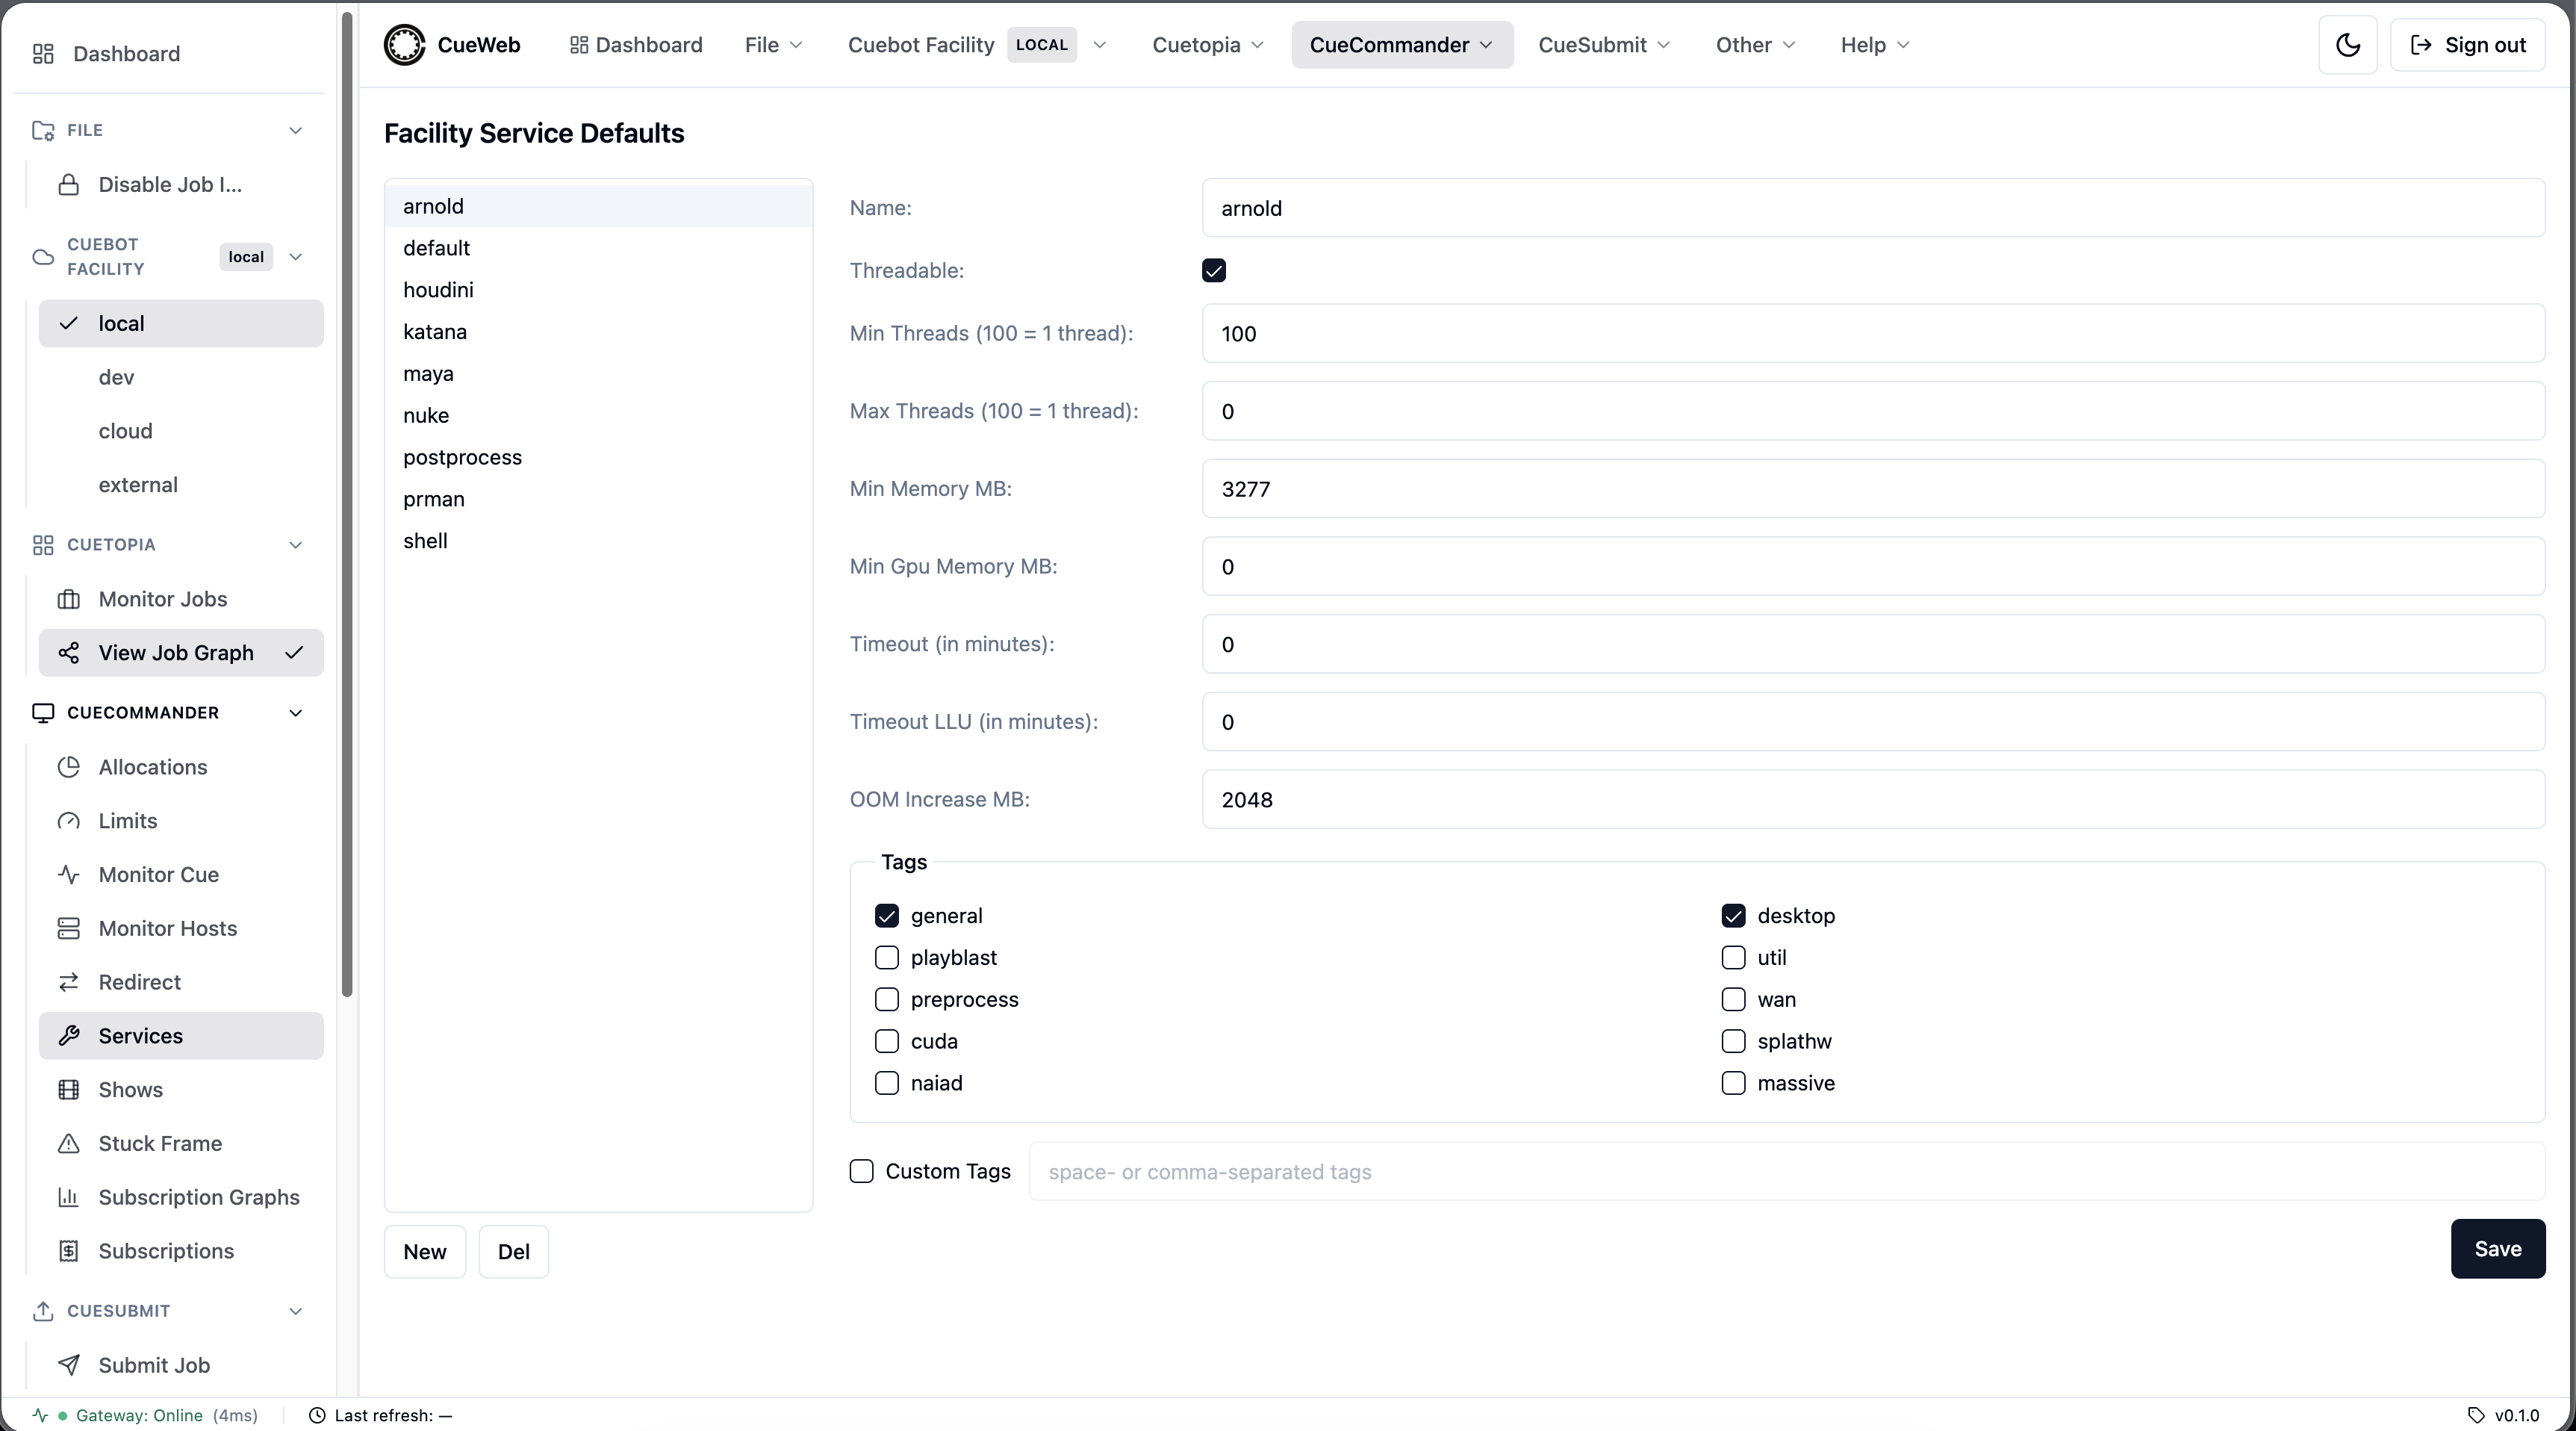
Task: Collapse the FILE sidebar section
Action: [295, 131]
